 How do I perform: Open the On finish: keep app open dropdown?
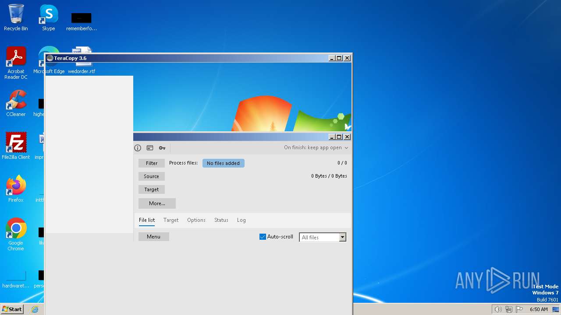[x=316, y=147]
